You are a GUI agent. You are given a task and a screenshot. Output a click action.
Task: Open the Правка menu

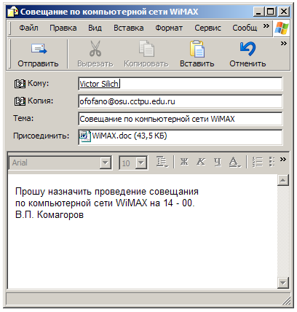tap(63, 28)
